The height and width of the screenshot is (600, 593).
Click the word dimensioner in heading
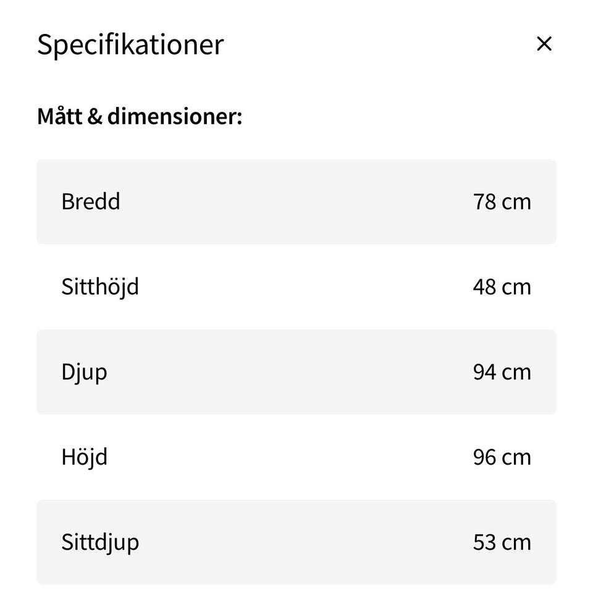[174, 116]
